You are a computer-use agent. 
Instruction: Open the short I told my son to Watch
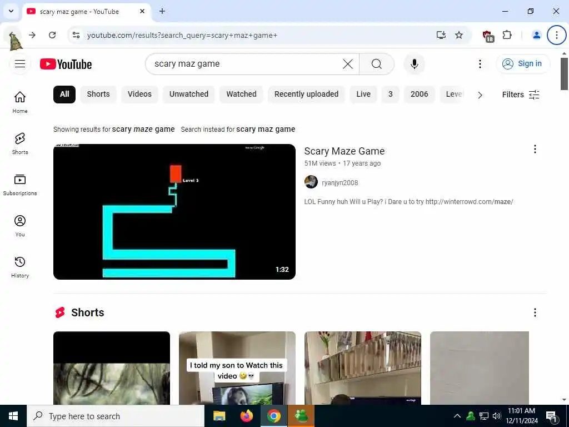[237, 368]
